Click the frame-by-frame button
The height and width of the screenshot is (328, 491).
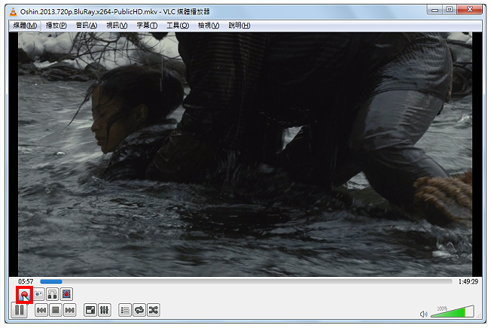(x=66, y=294)
